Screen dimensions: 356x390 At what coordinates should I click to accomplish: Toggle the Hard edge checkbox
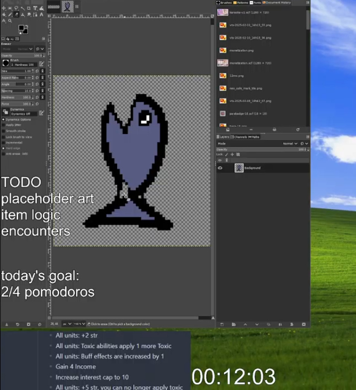[3, 148]
